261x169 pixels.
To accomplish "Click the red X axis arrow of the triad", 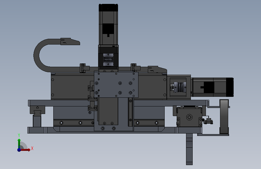I will tap(25, 150).
